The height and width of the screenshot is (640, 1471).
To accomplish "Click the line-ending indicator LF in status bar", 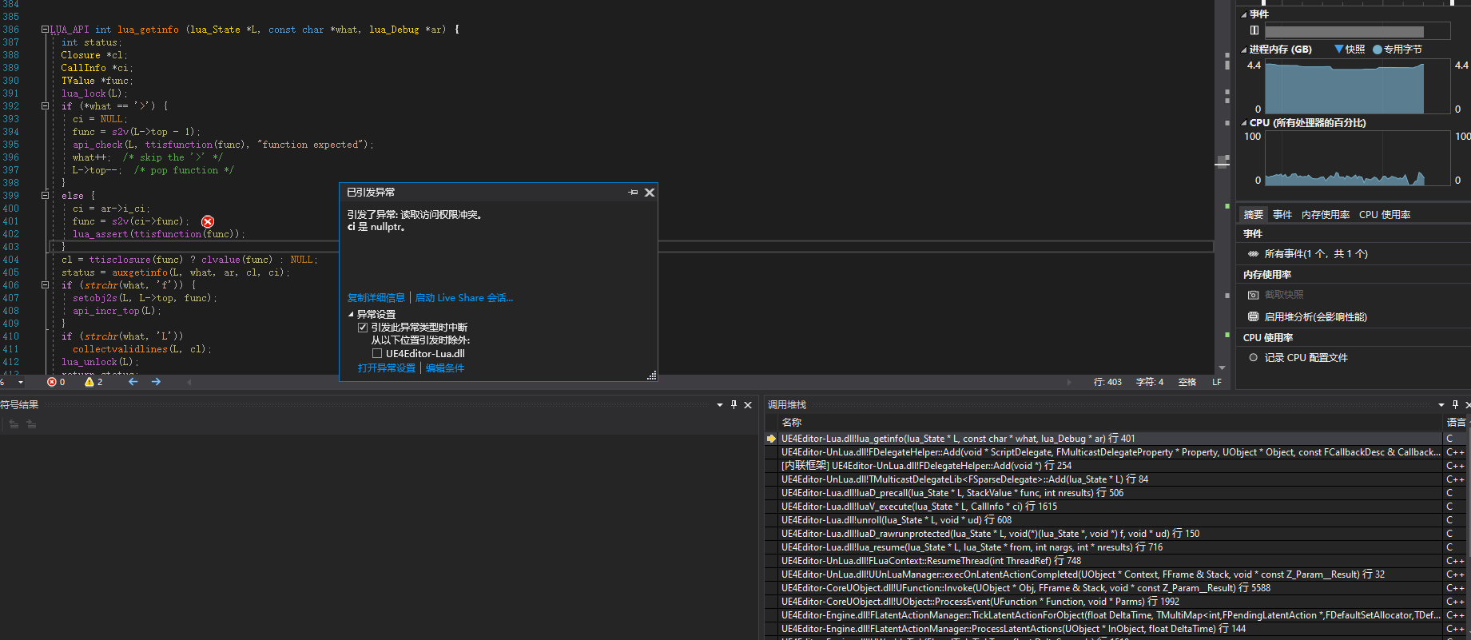I will (1216, 382).
